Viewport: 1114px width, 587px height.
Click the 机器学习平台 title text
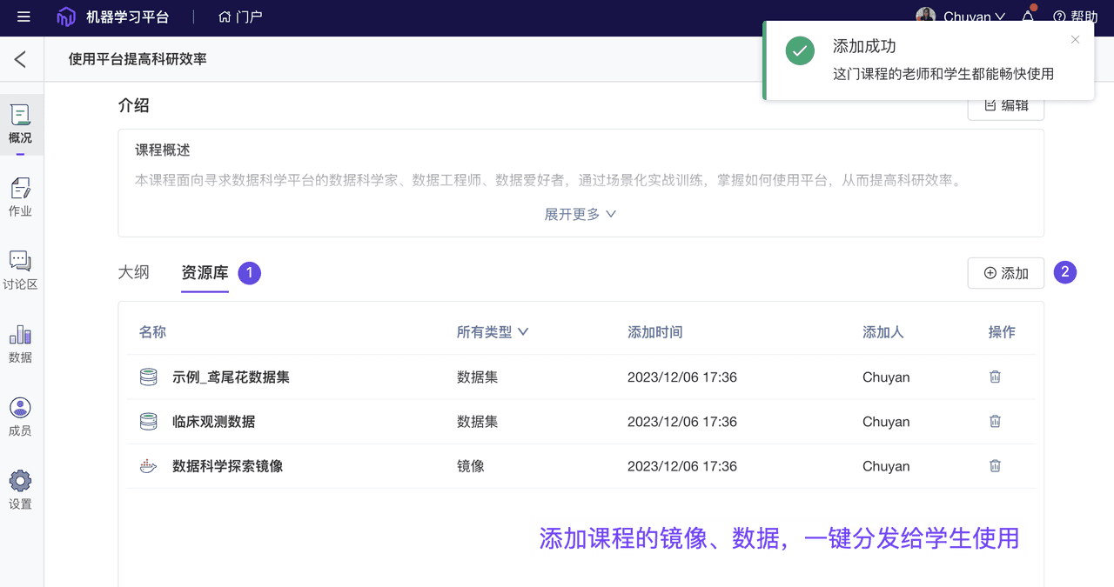point(128,17)
